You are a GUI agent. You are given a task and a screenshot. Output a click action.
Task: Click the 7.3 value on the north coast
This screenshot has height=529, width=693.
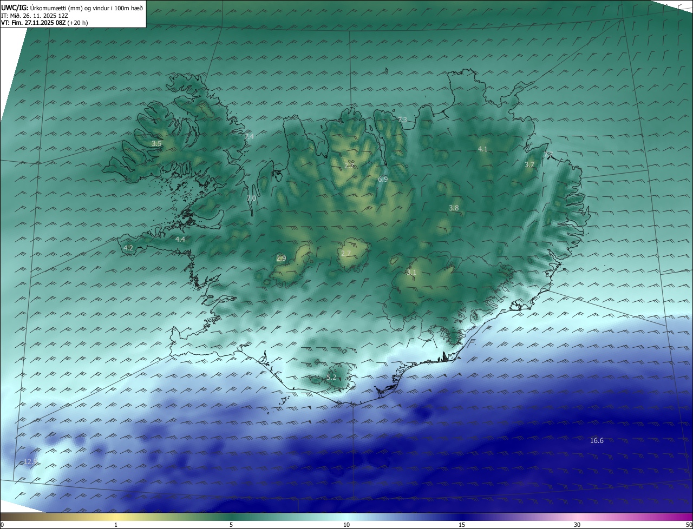click(x=402, y=120)
